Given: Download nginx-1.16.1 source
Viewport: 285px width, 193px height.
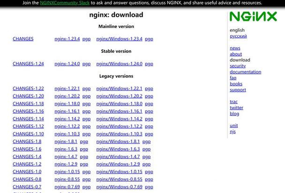Looking at the screenshot, I should pyautogui.click(x=67, y=111).
